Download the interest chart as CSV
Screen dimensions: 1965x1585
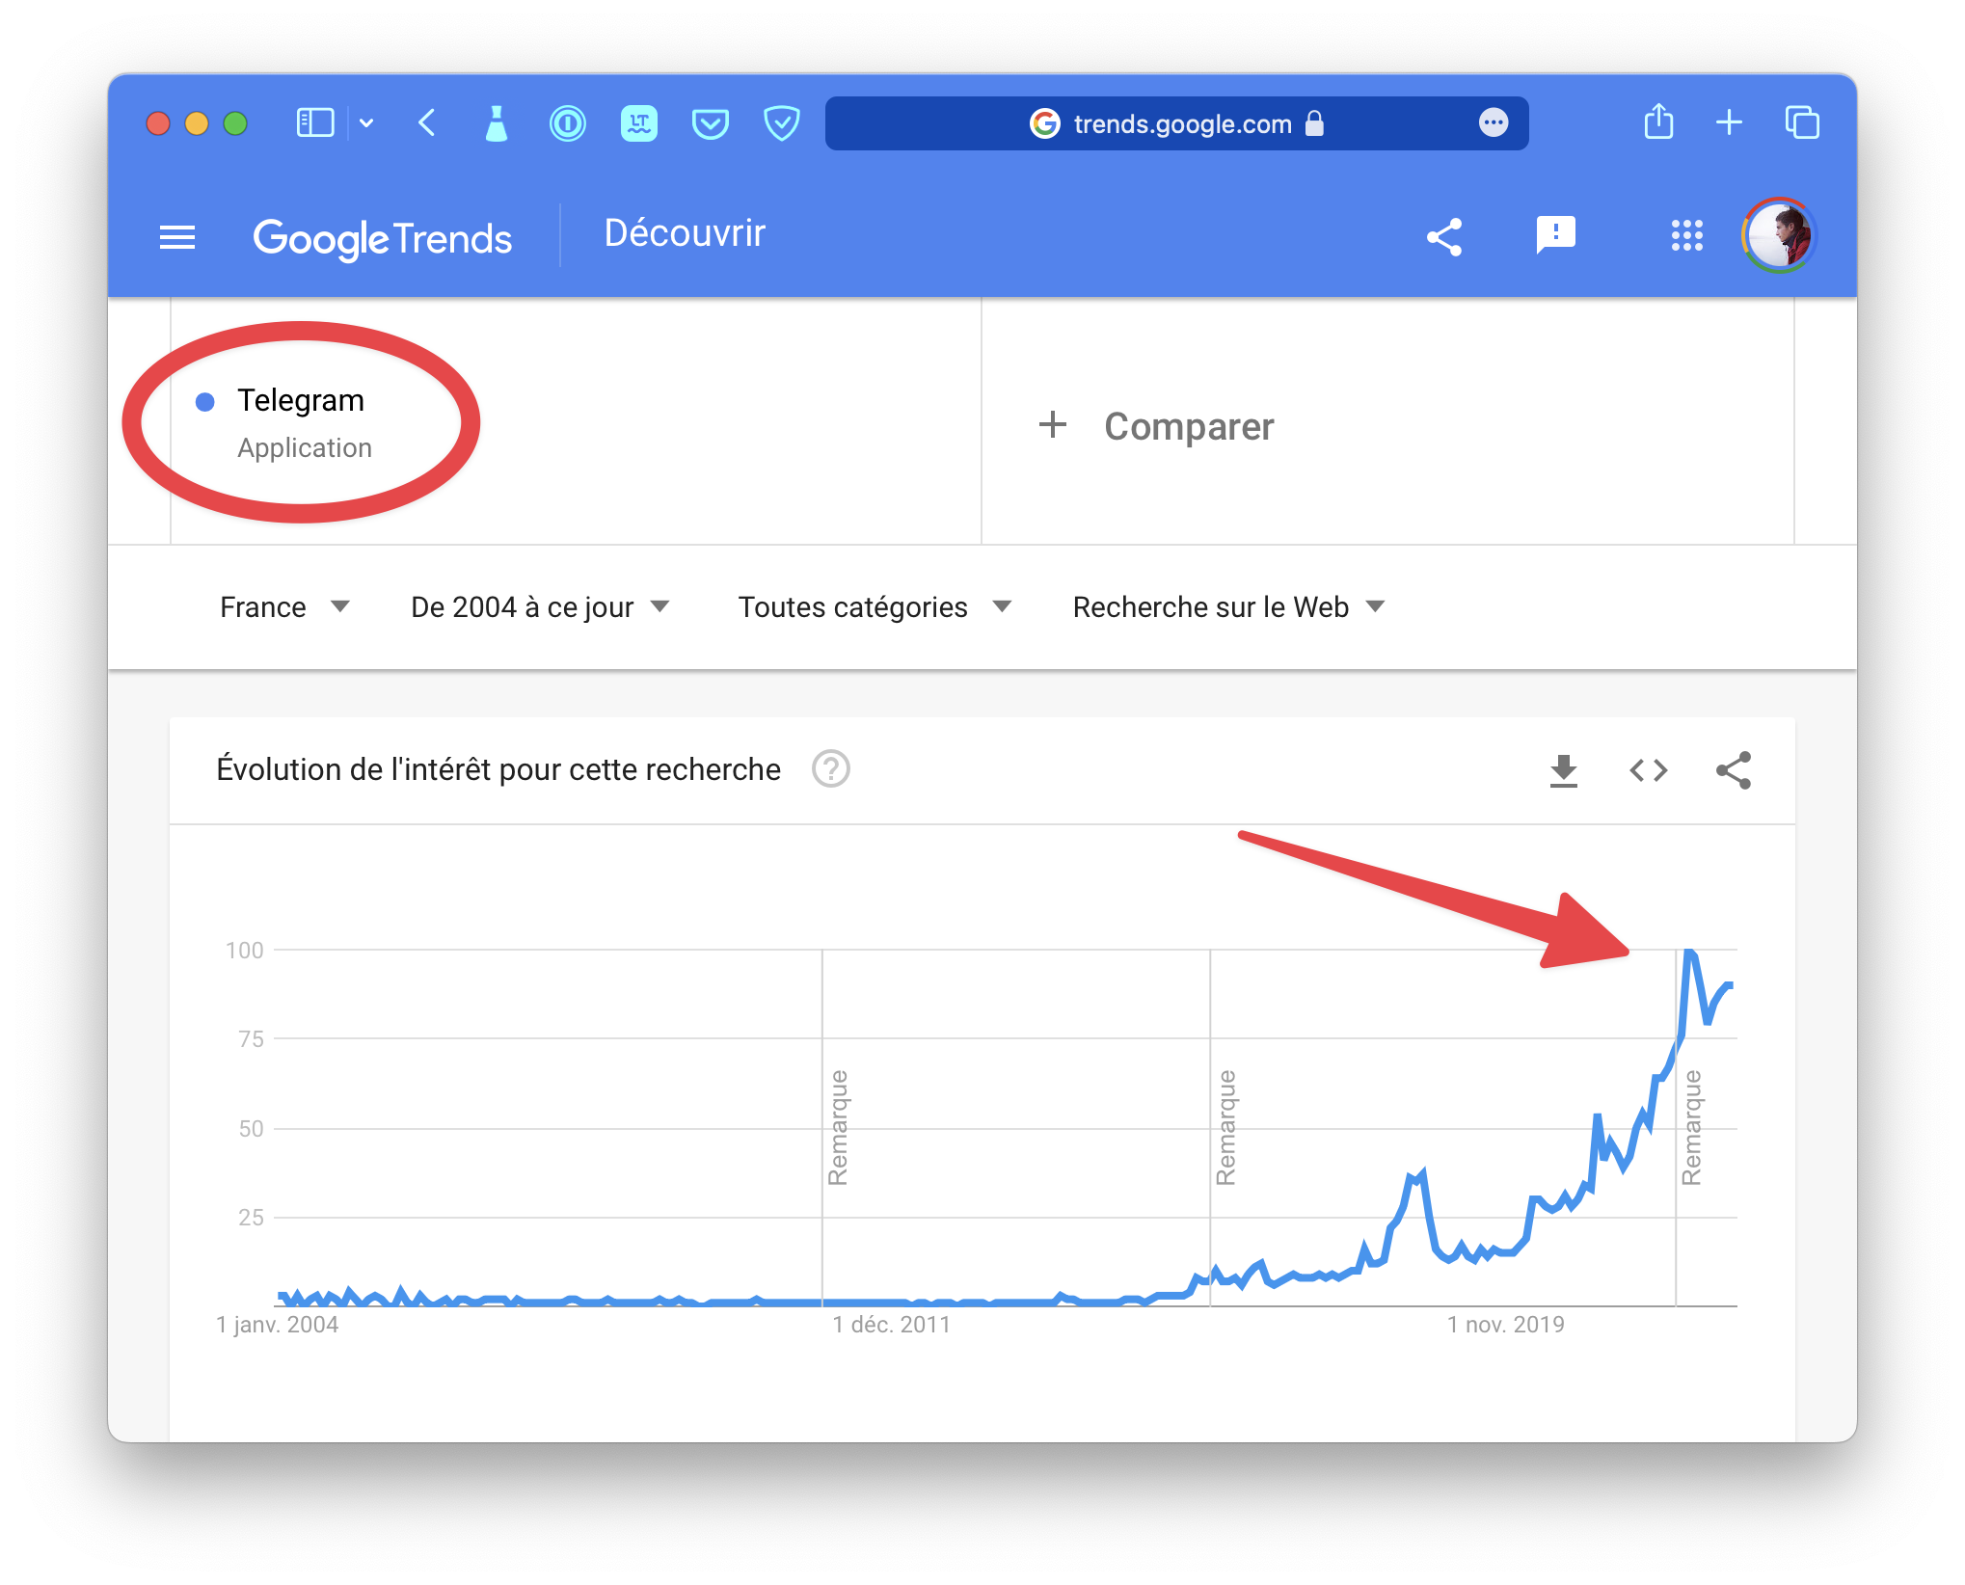(x=1563, y=770)
